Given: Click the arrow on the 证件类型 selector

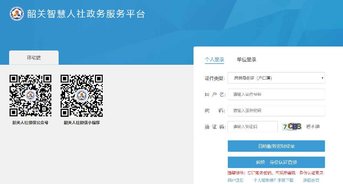Looking at the screenshot, I should click(x=322, y=78).
